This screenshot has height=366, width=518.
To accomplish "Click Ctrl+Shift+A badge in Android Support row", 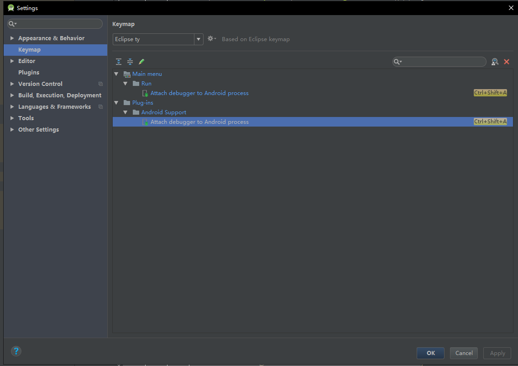I will point(490,122).
